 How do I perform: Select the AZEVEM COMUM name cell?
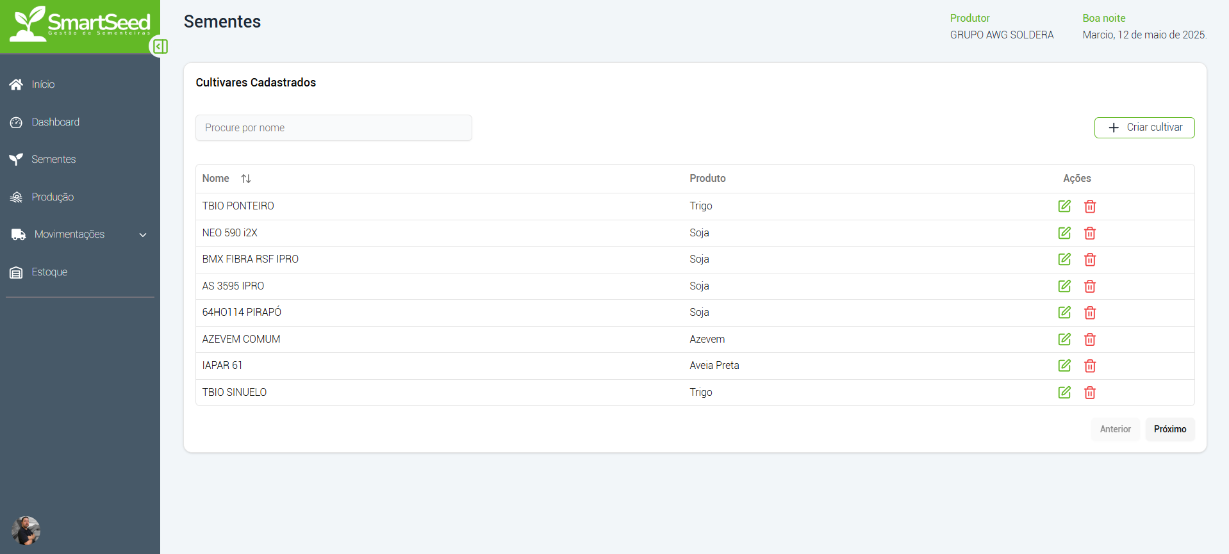pyautogui.click(x=242, y=339)
